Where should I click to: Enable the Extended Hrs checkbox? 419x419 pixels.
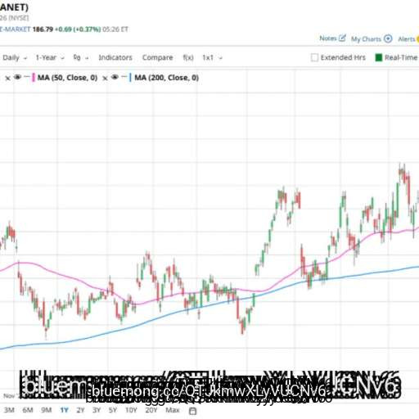point(314,57)
